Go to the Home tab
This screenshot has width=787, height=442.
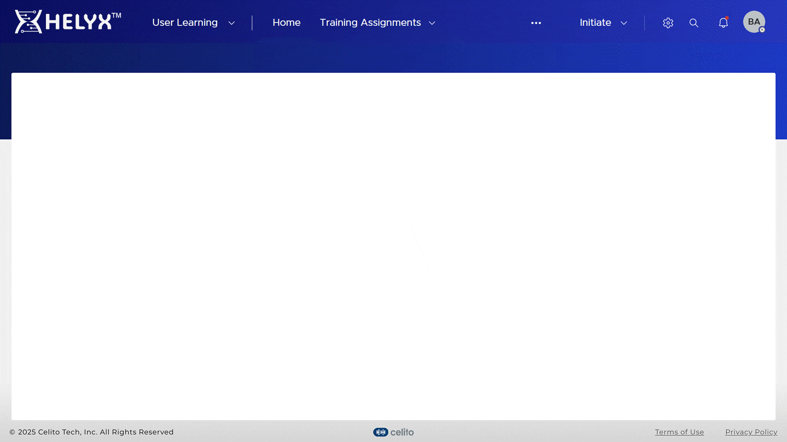(x=287, y=23)
